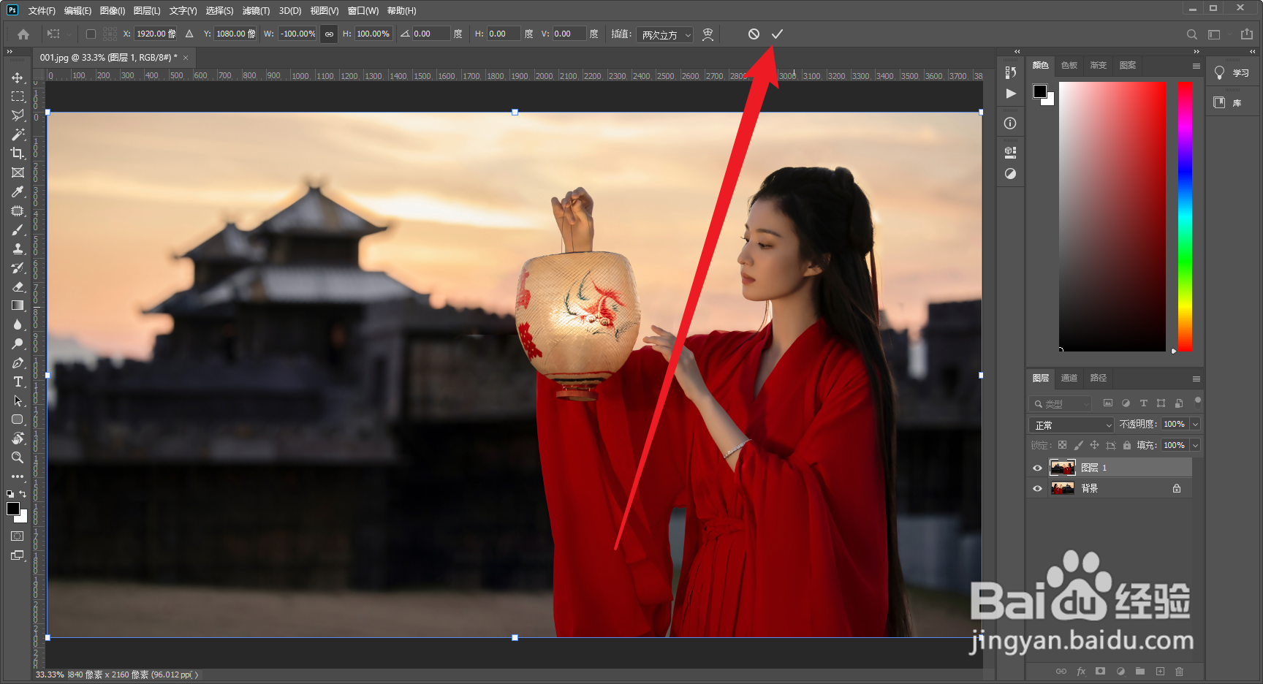Image resolution: width=1263 pixels, height=684 pixels.
Task: Select the Clone Stamp tool
Action: pos(18,248)
